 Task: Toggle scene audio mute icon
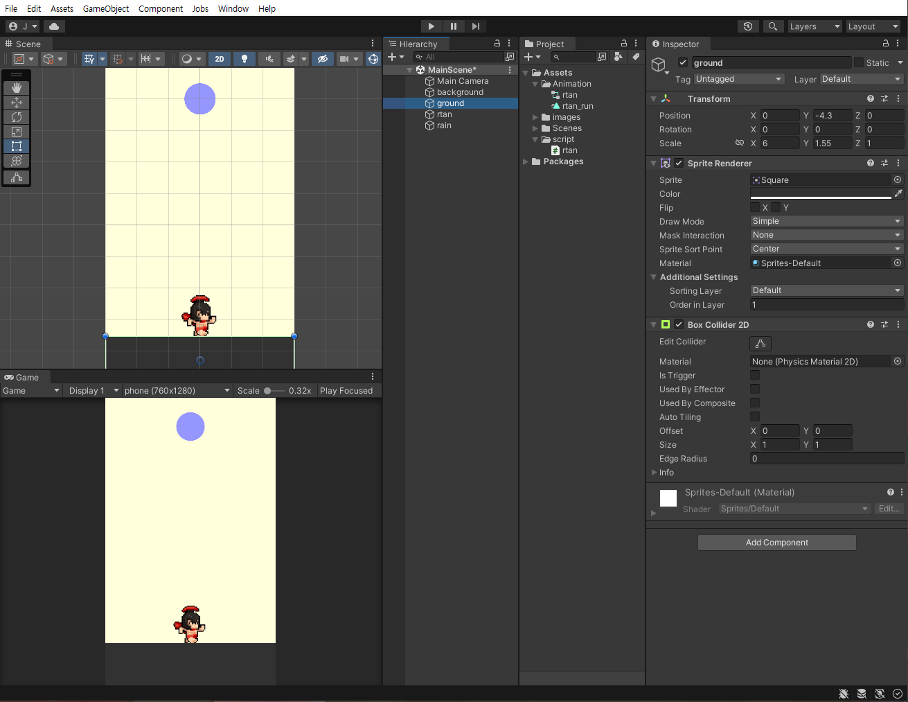click(x=269, y=59)
